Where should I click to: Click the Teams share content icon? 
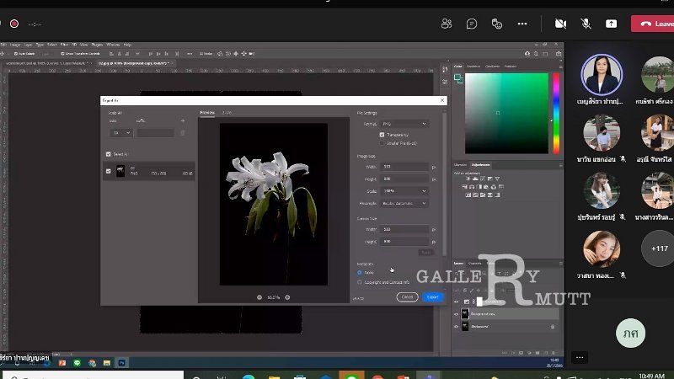point(612,24)
